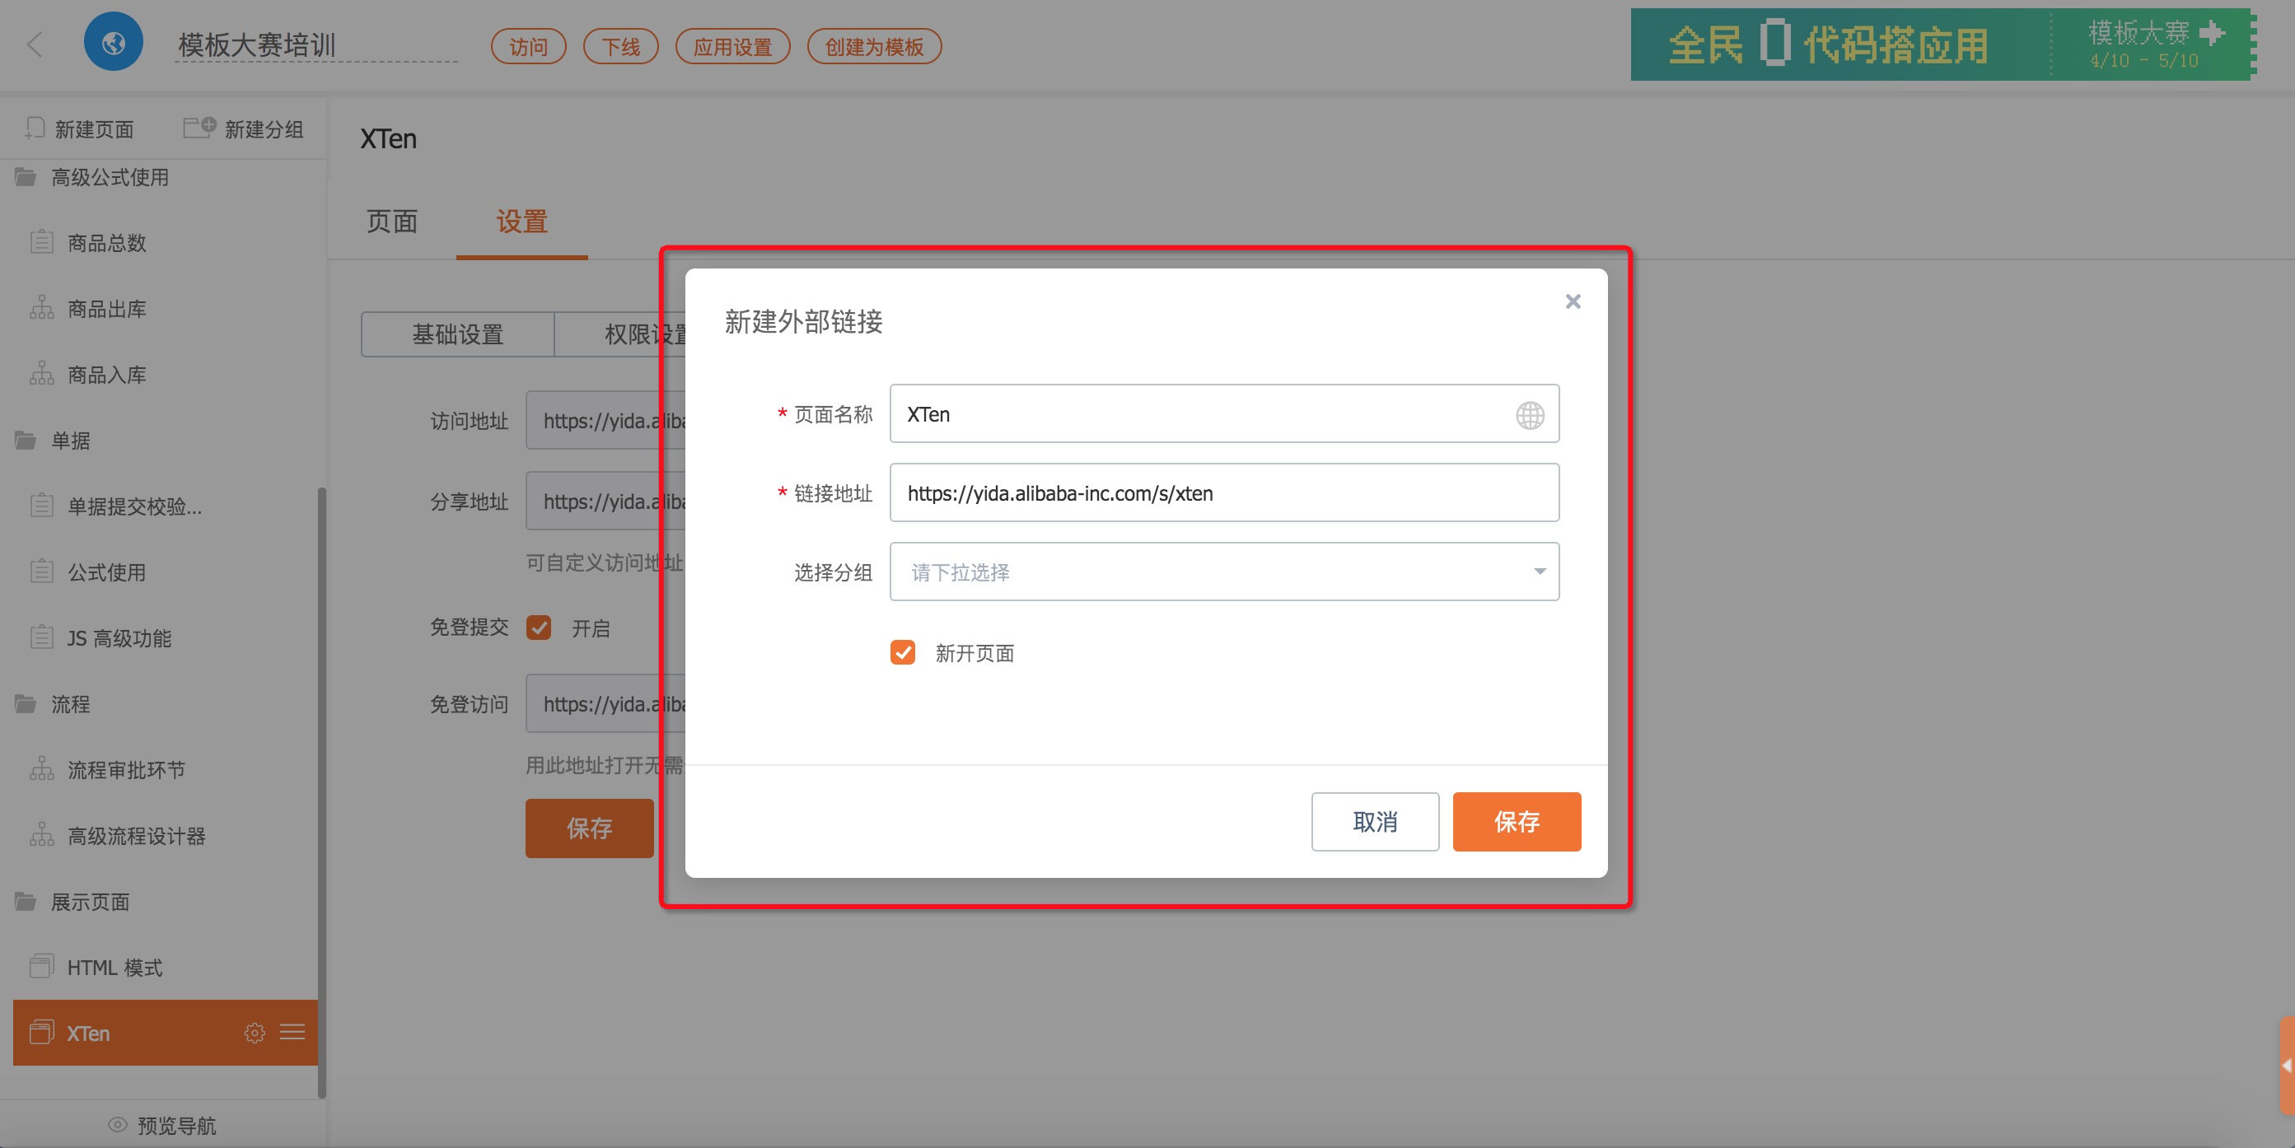Toggle the 免登提交 开启 checkbox
The image size is (2295, 1148).
coord(539,628)
